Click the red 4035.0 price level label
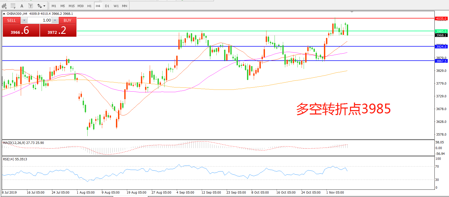This screenshot has width=449, height=197. click(441, 19)
